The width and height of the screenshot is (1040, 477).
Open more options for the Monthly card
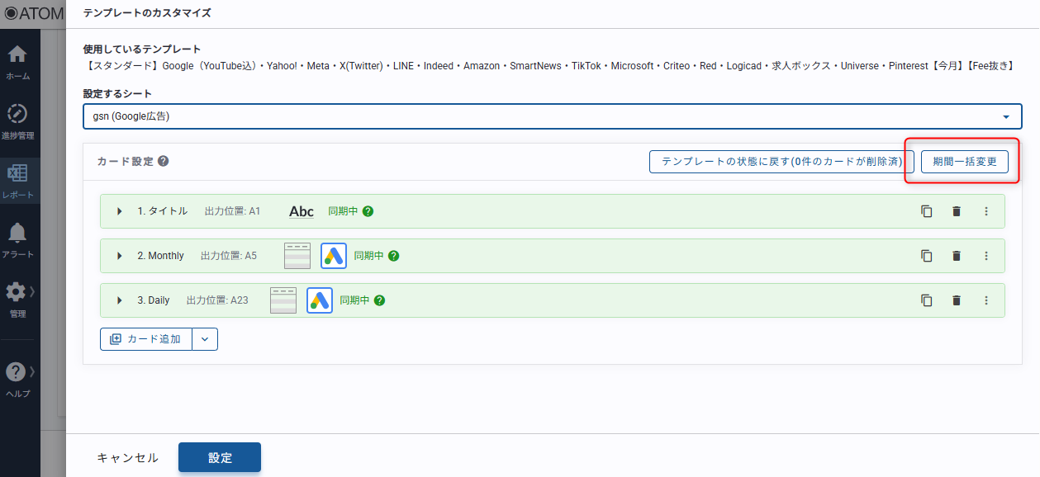tap(985, 256)
